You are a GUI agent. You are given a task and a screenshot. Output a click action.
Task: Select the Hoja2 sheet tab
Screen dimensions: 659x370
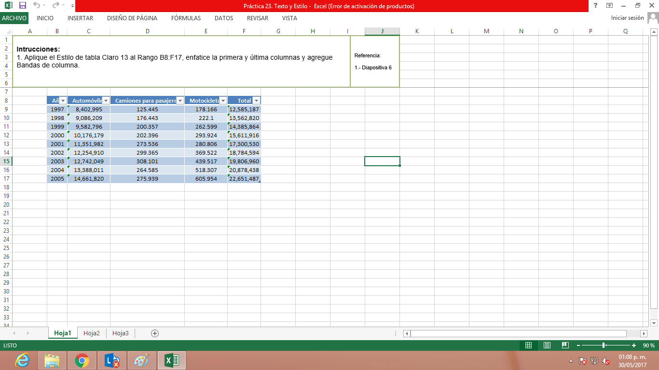(92, 333)
